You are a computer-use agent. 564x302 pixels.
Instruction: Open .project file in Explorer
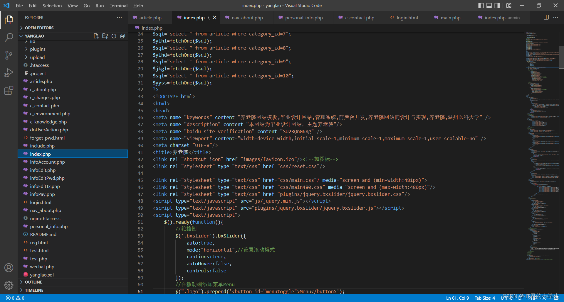click(73, 73)
